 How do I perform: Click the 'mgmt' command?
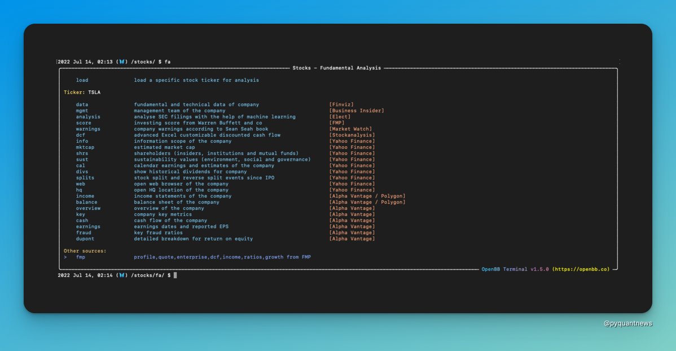(x=82, y=111)
